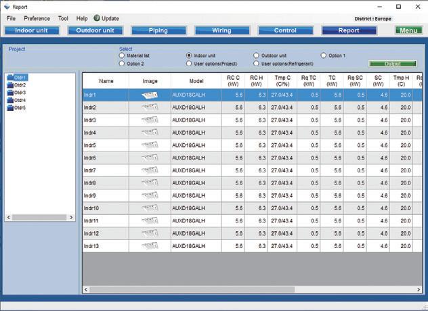Click the unit image in Indr4 row
The width and height of the screenshot is (428, 311).
(150, 133)
